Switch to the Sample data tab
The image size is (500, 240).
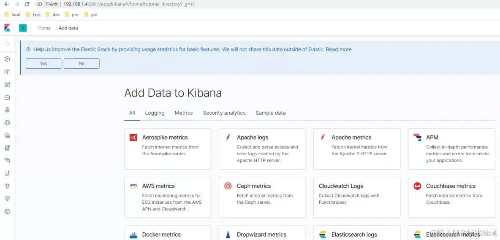(271, 113)
